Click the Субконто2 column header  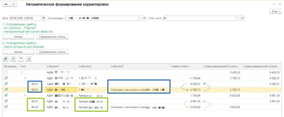pyautogui.click(x=93, y=66)
